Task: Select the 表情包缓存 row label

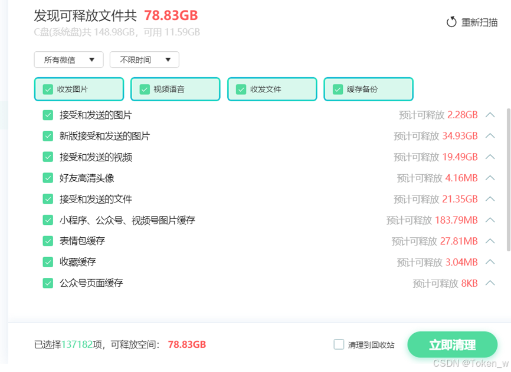Action: point(82,241)
